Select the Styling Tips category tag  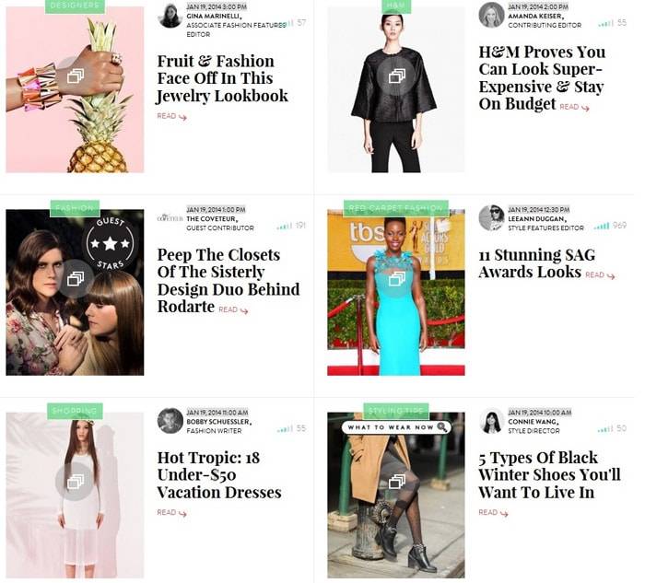coord(396,411)
